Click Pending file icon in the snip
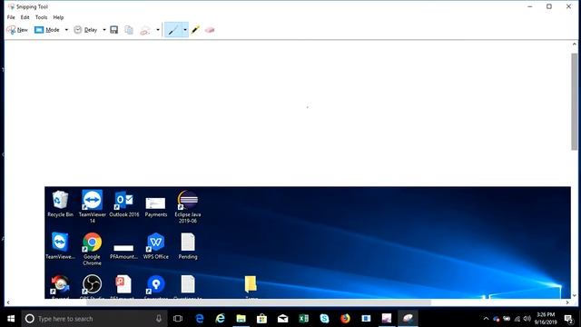581x327 pixels. 188,245
